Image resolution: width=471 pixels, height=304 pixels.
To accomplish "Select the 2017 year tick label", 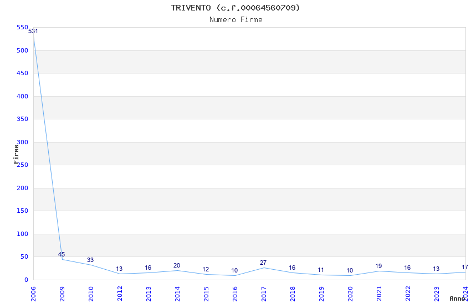I will 264,294.
